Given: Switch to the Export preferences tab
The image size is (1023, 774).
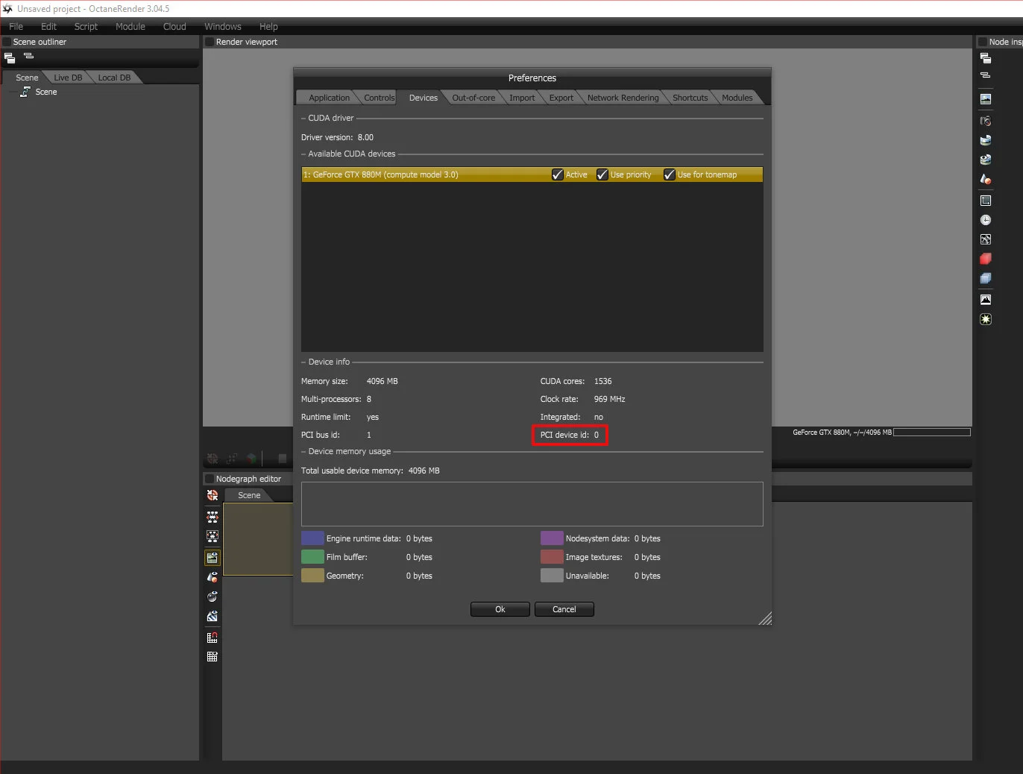Looking at the screenshot, I should coord(561,98).
